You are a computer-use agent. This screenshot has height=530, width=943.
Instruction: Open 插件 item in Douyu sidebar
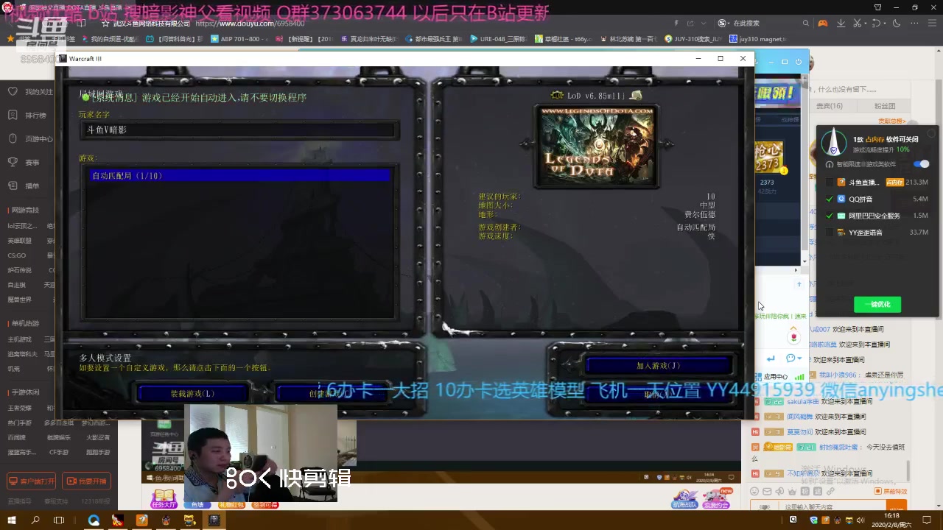(x=24, y=186)
